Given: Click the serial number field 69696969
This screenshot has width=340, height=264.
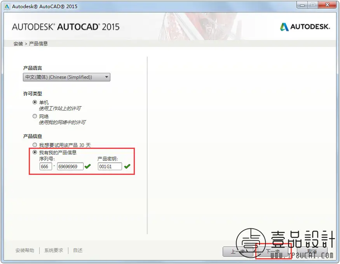Looking at the screenshot, I should (70, 166).
